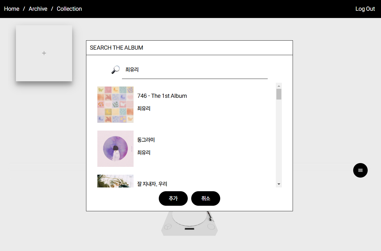Image resolution: width=381 pixels, height=251 pixels.
Task: Click the scrollbar up arrow
Action: pyautogui.click(x=279, y=86)
